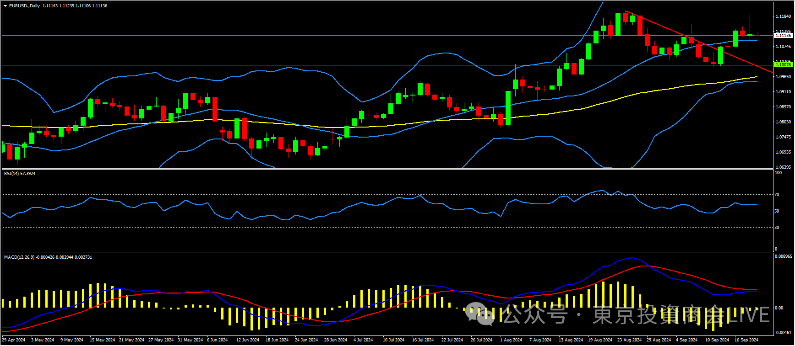Click the 12 Jun 2024 date label
Image resolution: width=795 pixels, height=346 pixels.
pyautogui.click(x=248, y=340)
